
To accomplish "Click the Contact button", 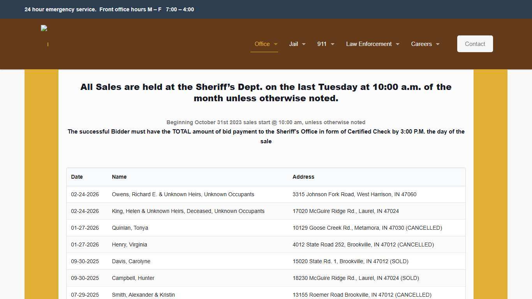I will coord(475,44).
